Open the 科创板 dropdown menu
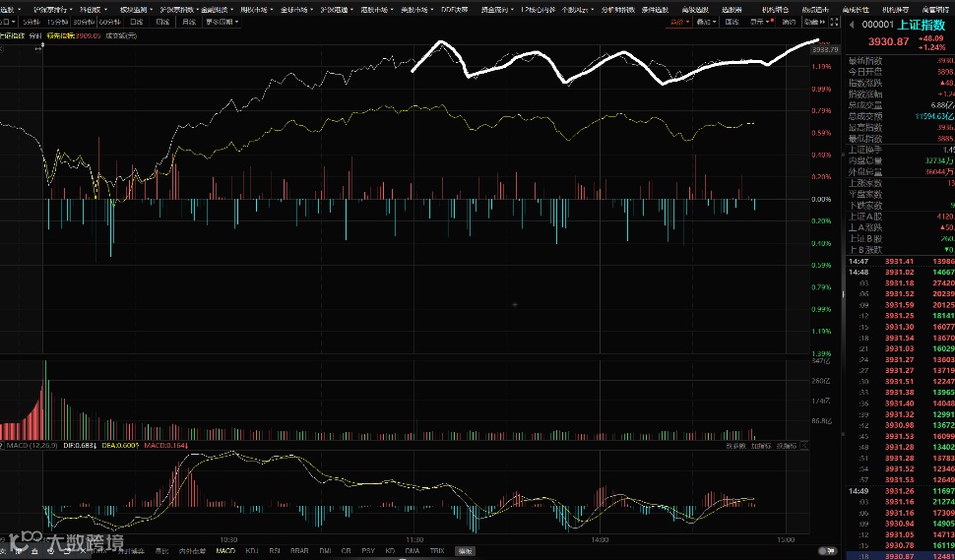This screenshot has height=560, width=955. click(95, 10)
